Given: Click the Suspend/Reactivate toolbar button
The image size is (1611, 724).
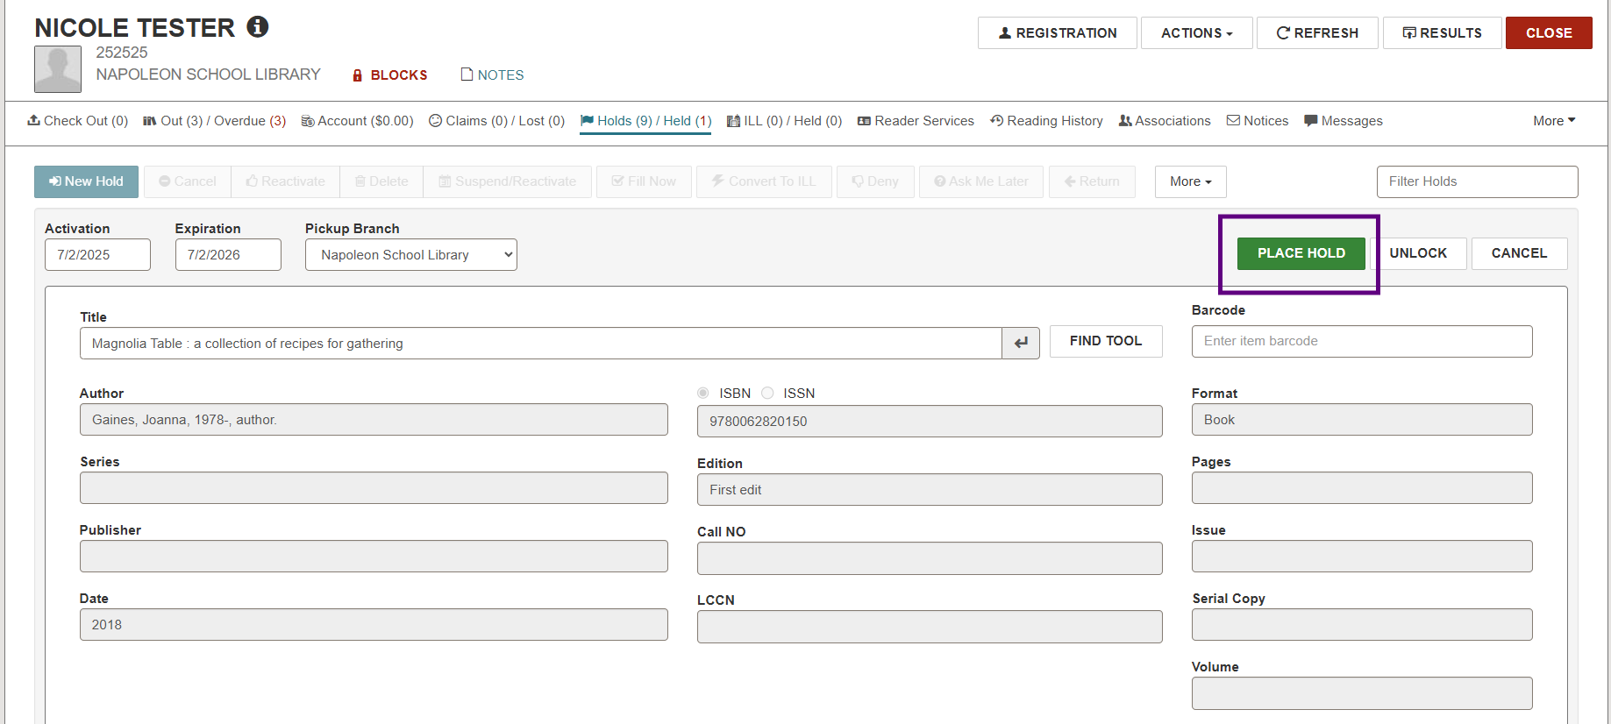Looking at the screenshot, I should [x=507, y=181].
